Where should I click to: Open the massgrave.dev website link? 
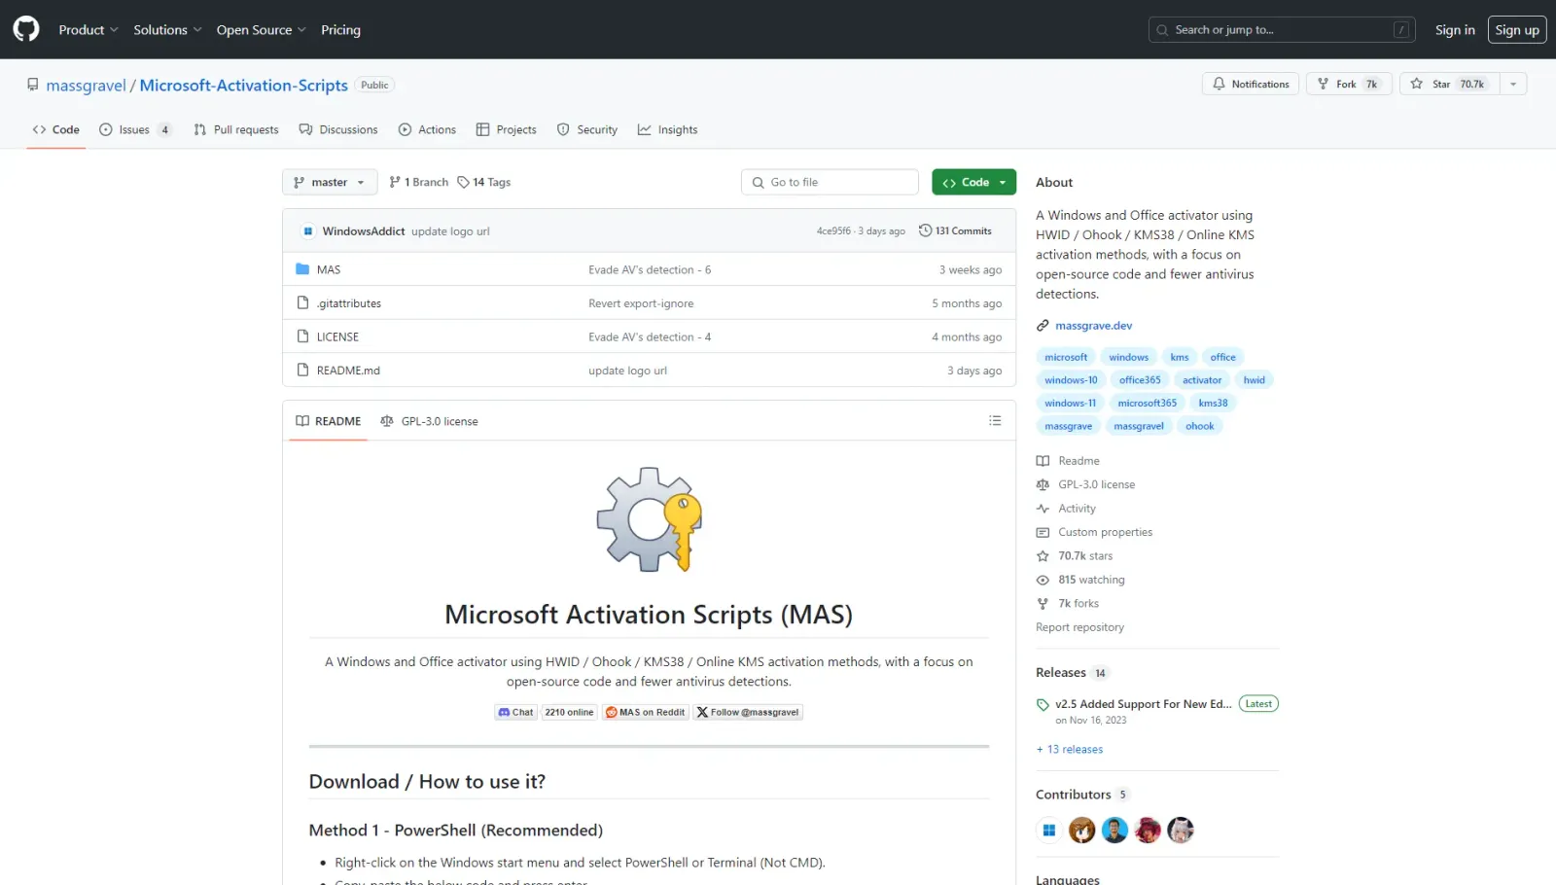pos(1093,326)
